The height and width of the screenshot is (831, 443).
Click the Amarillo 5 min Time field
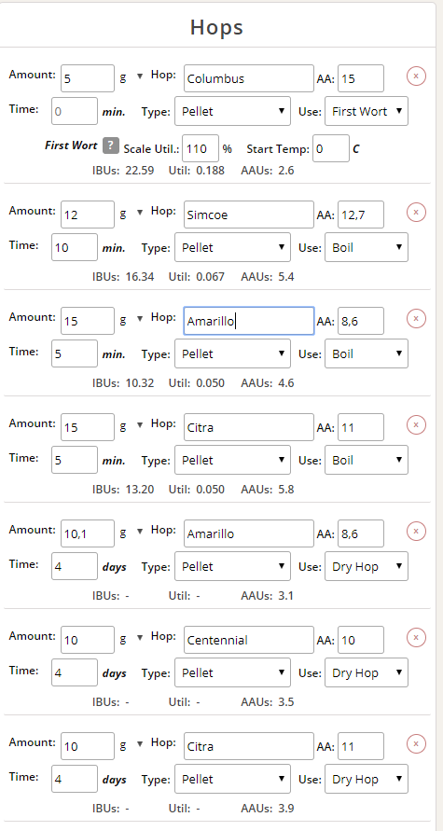pyautogui.click(x=75, y=353)
